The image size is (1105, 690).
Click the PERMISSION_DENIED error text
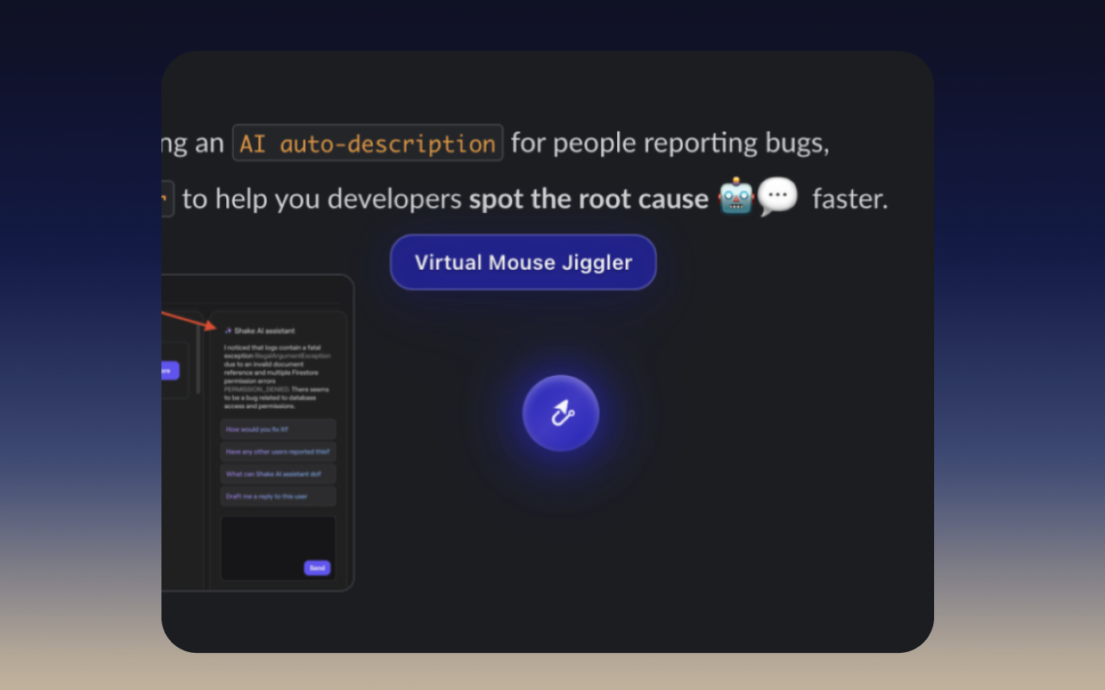point(256,389)
